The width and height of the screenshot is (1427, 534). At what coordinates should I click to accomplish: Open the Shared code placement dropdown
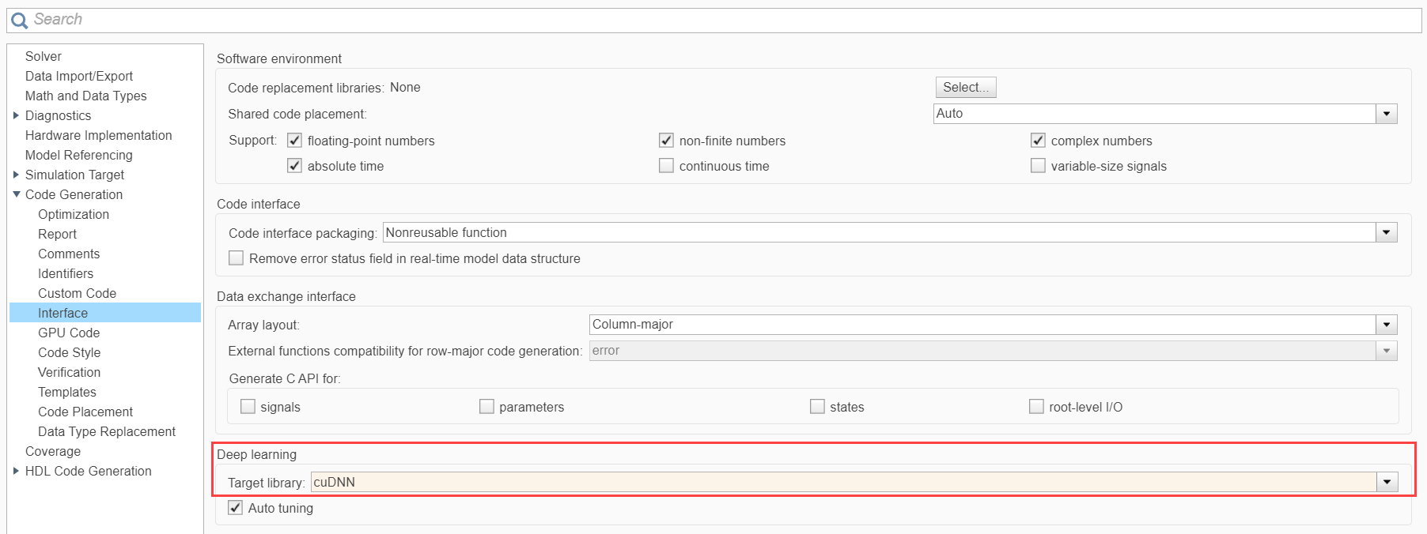point(1386,114)
